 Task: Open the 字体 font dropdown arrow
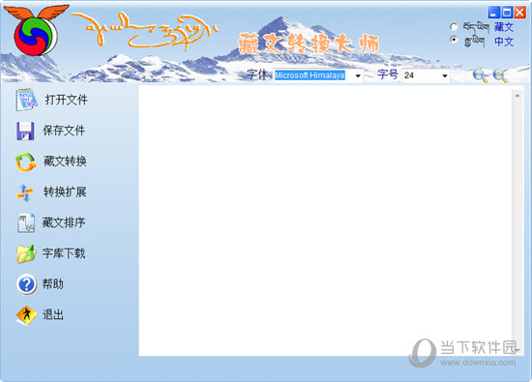[358, 75]
